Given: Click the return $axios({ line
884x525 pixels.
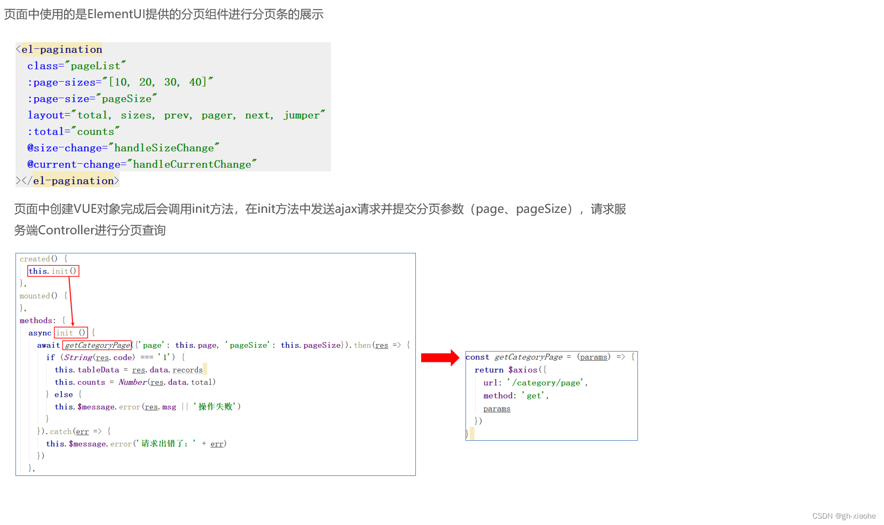Looking at the screenshot, I should [x=510, y=370].
